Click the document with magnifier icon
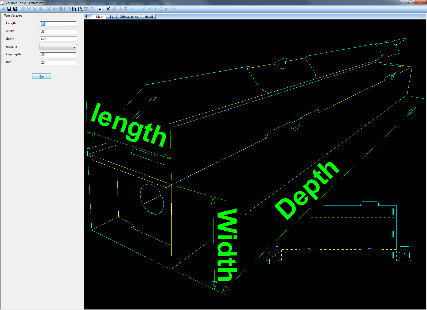The height and width of the screenshot is (310, 427). 80,9
